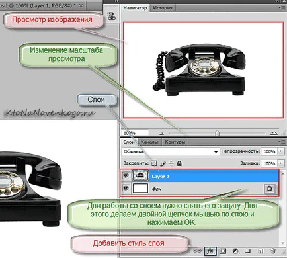Image resolution: width=287 pixels, height=258 pixels.
Task: Click the Непрозрачность 100% field
Action: (x=269, y=151)
